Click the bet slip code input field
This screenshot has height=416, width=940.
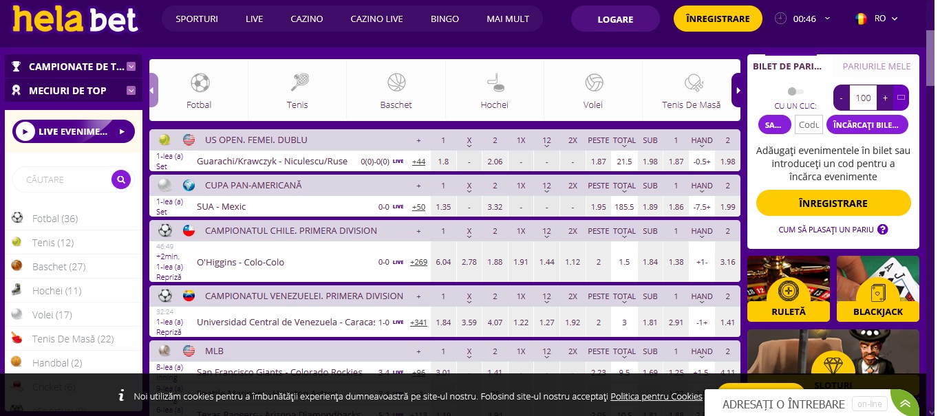809,124
